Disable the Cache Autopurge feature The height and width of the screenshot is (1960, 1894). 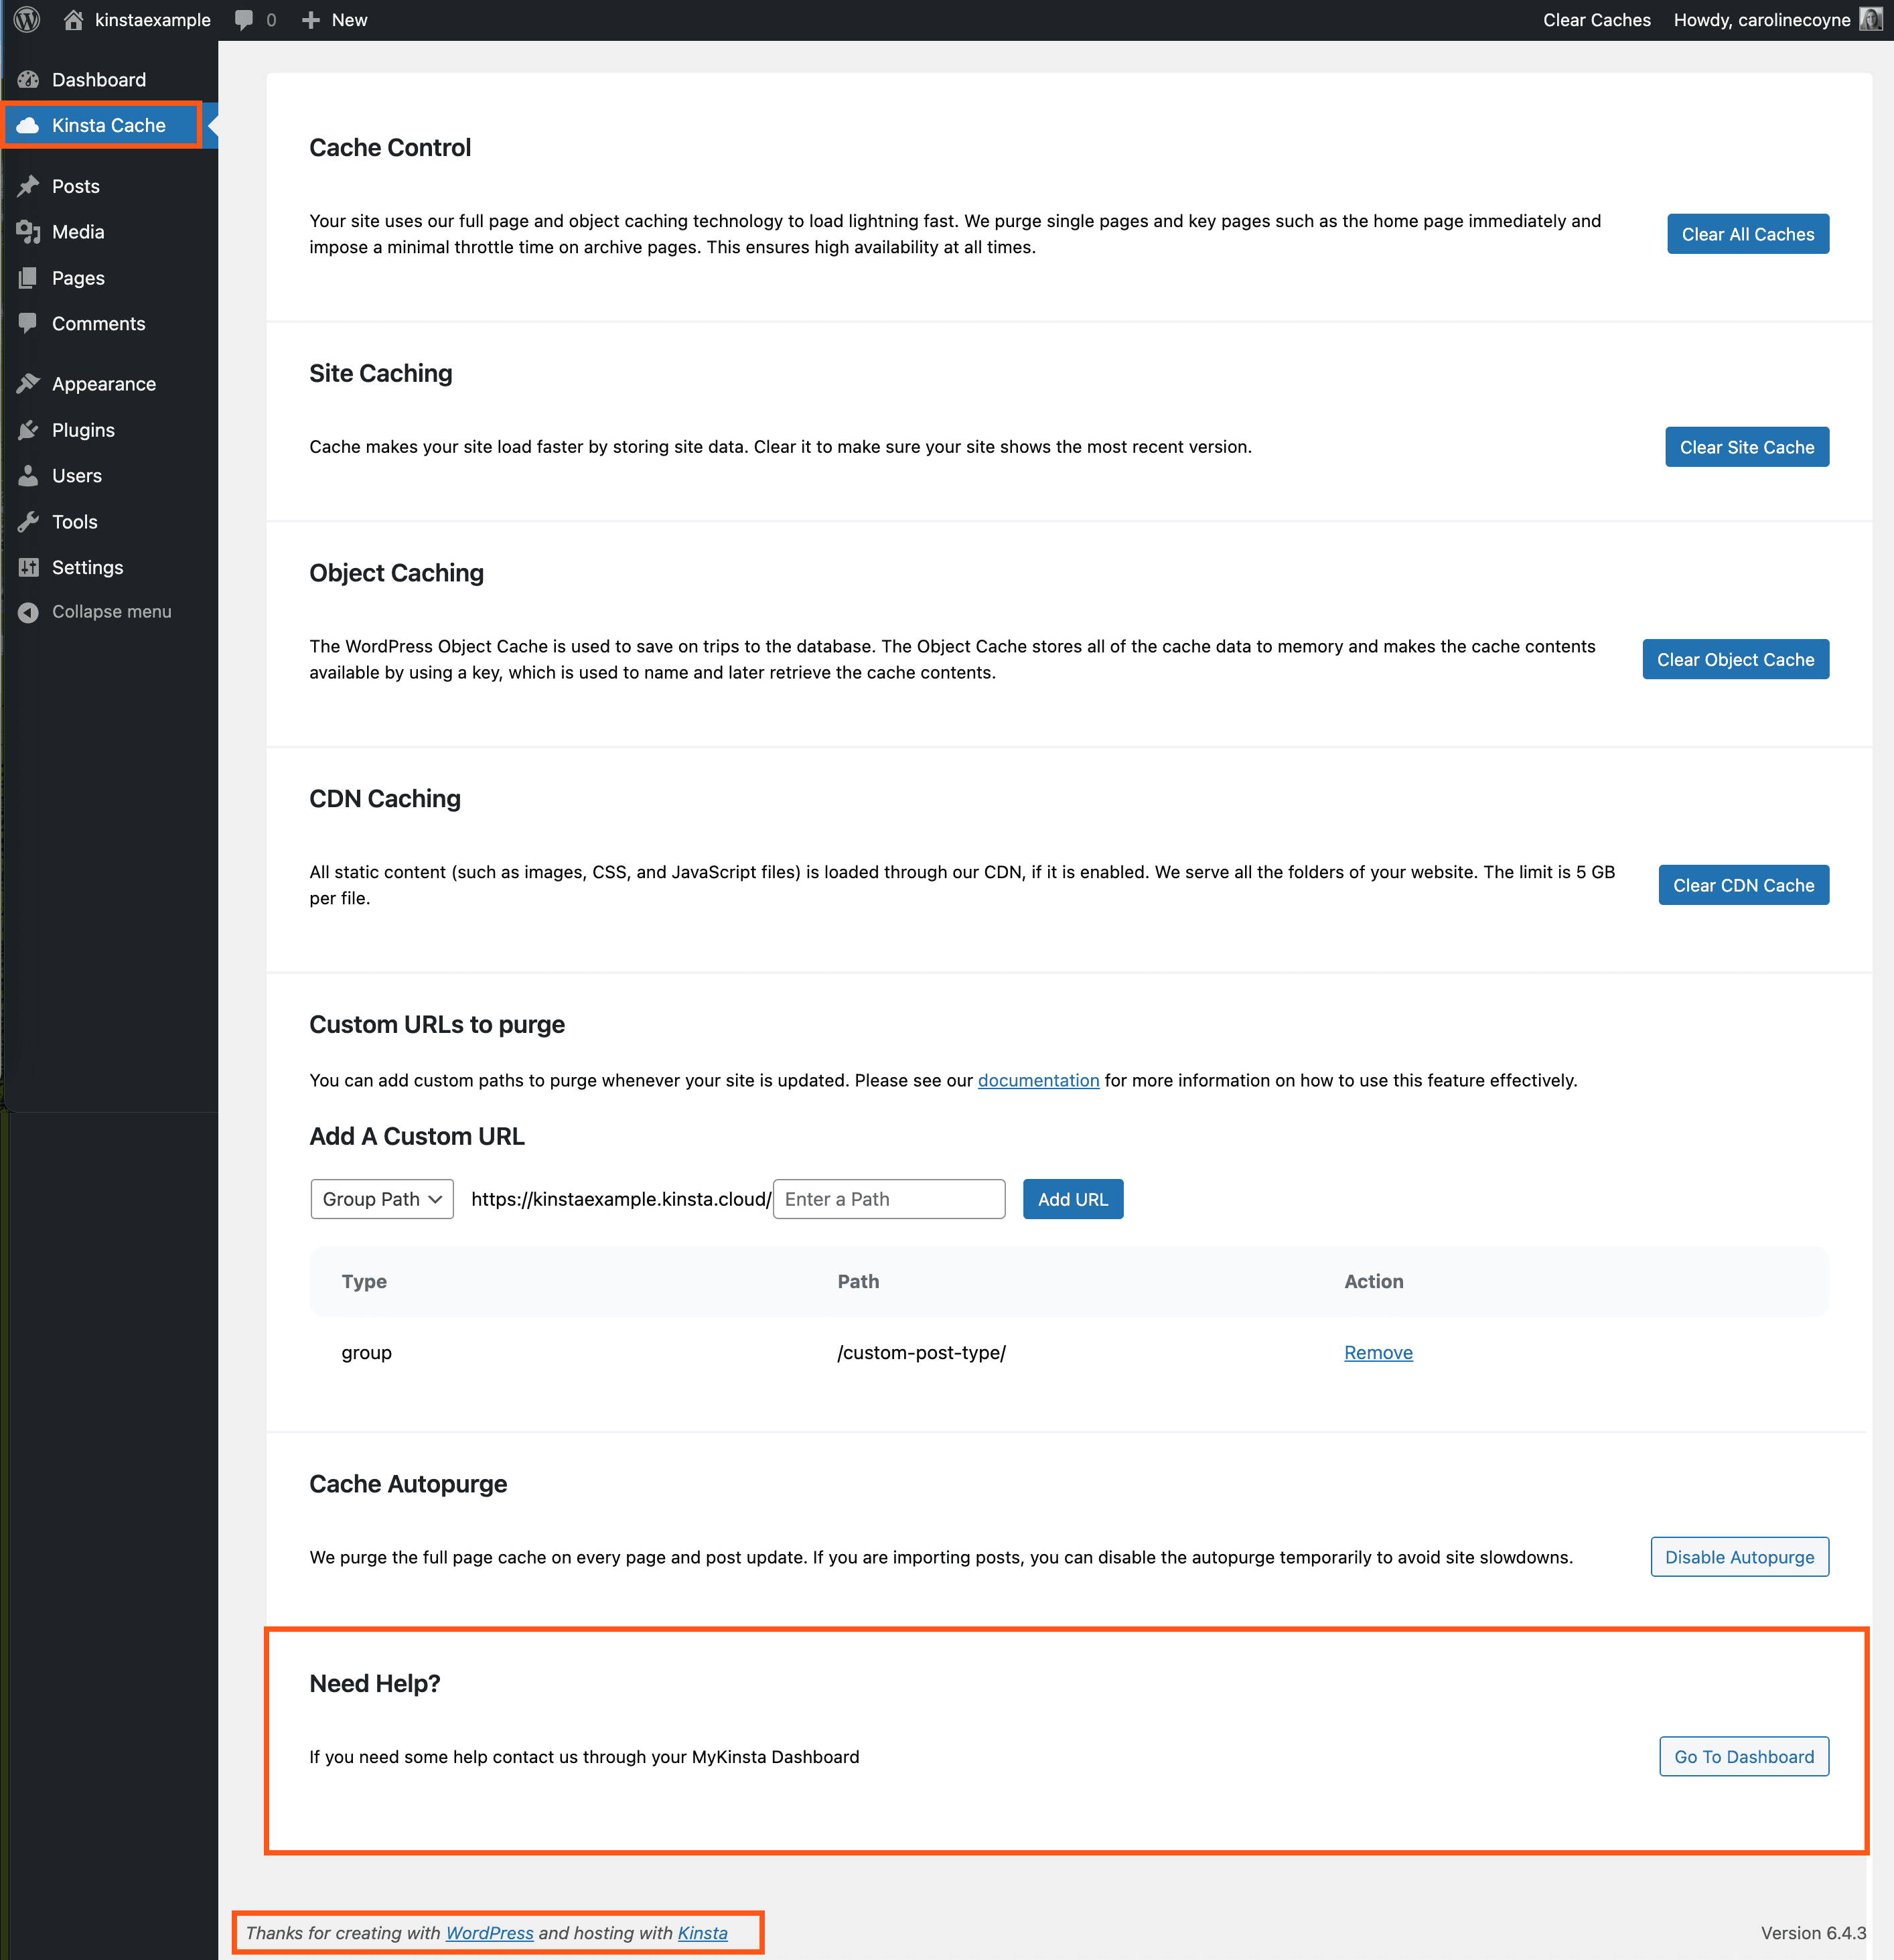tap(1738, 1556)
